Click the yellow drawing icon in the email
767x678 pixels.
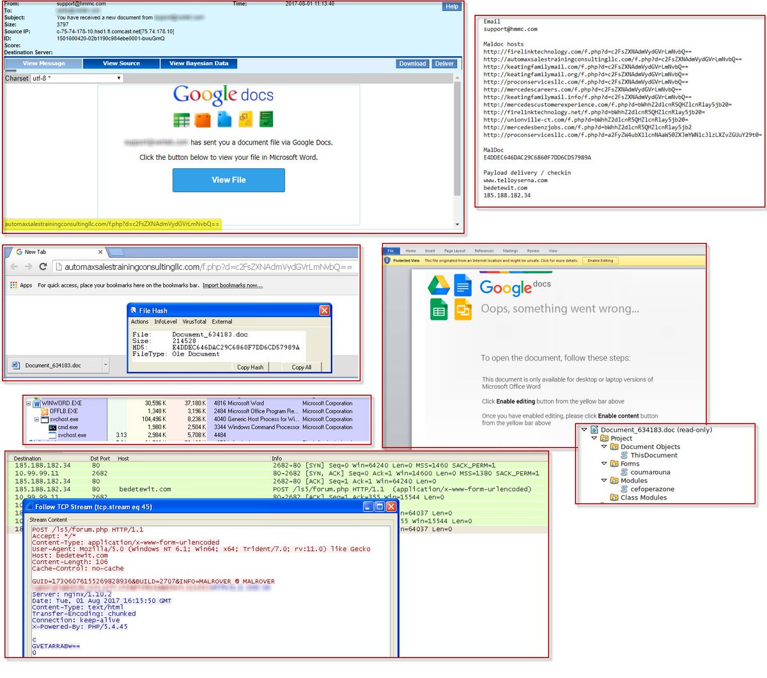pyautogui.click(x=245, y=119)
